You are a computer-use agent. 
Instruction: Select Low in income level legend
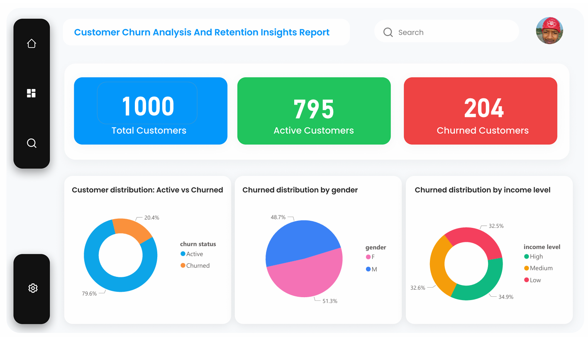point(532,280)
